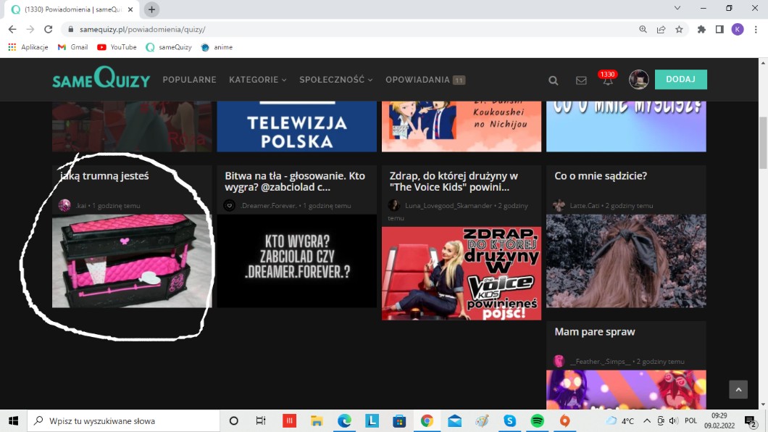The height and width of the screenshot is (432, 768).
Task: Open the Chrome extensions puzzle icon
Action: point(701,30)
